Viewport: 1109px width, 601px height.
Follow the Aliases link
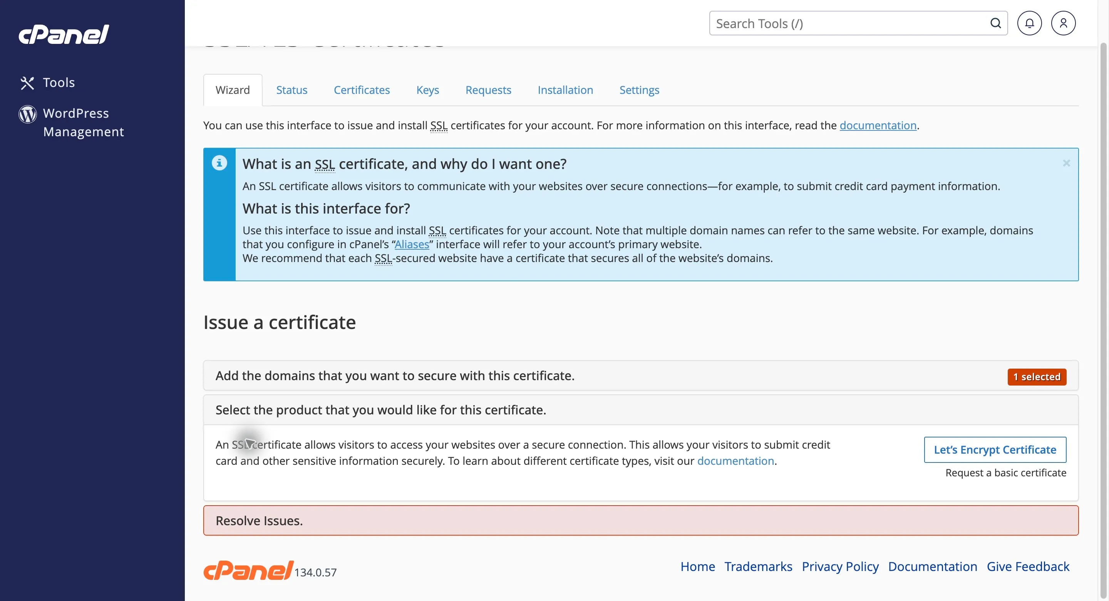412,244
